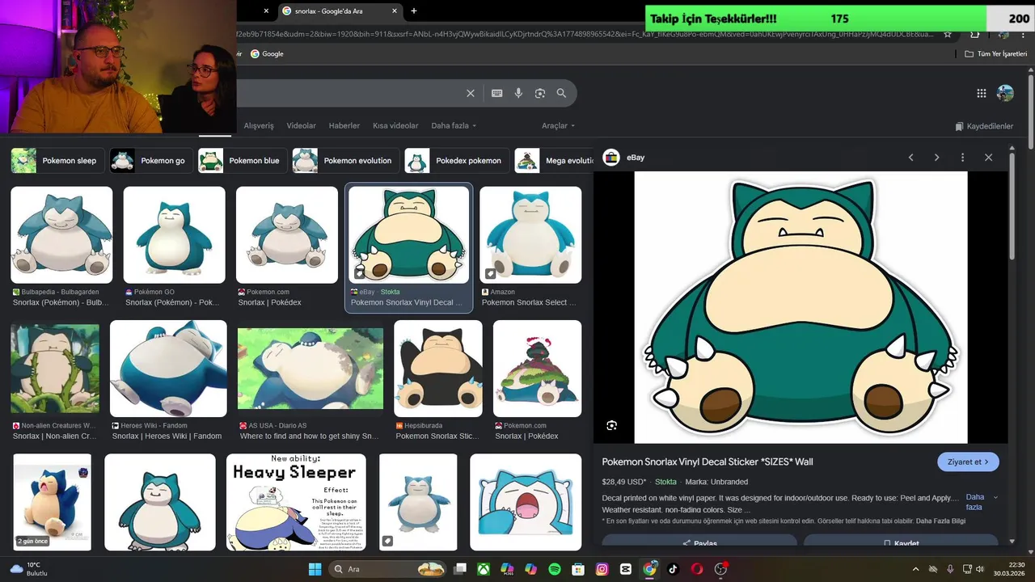Select the Pokedex pokemon suggestion chip
1035x582 pixels.
click(x=456, y=160)
